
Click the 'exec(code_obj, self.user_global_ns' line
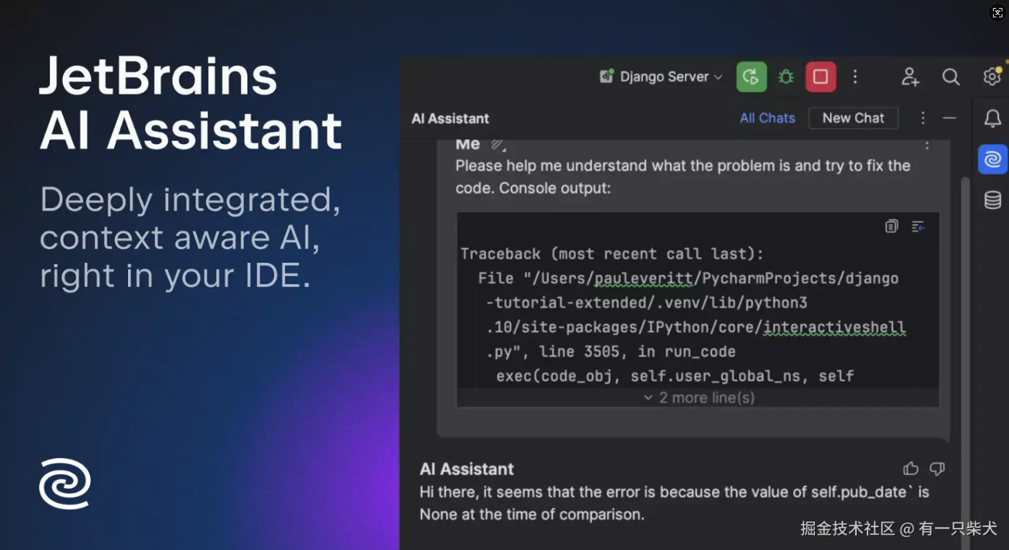tap(675, 376)
